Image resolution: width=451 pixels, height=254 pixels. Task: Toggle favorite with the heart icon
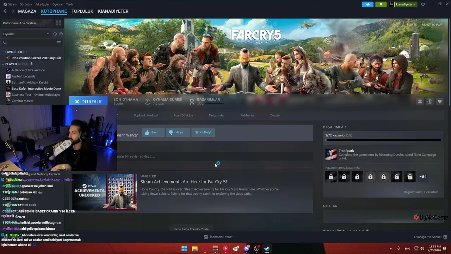tap(440, 102)
